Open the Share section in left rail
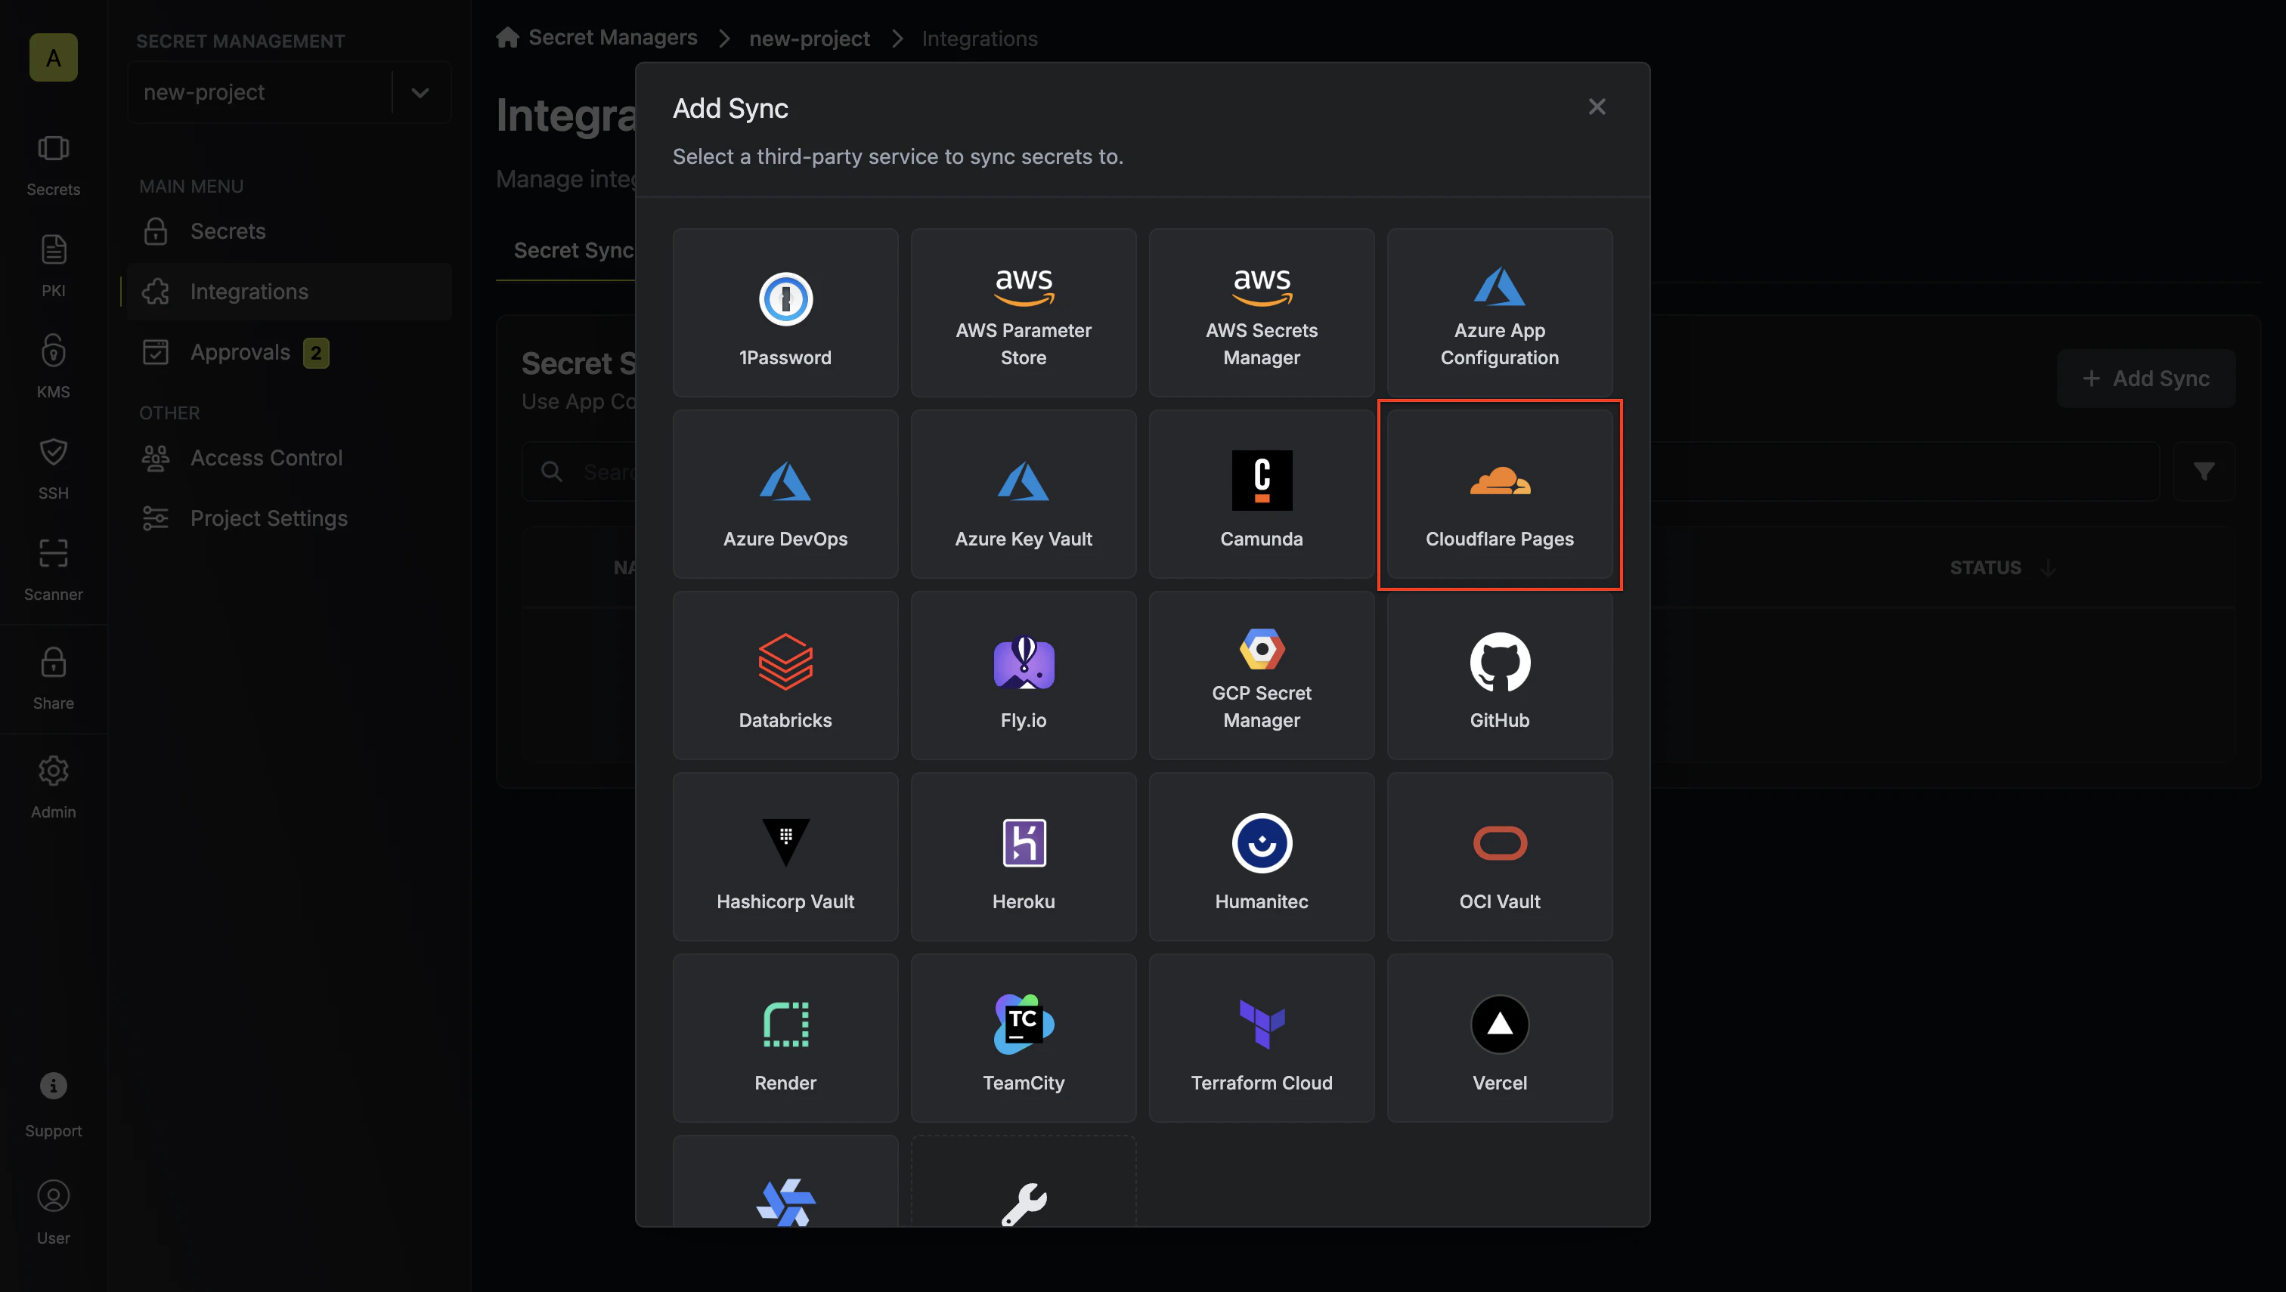The image size is (2286, 1292). click(x=53, y=678)
